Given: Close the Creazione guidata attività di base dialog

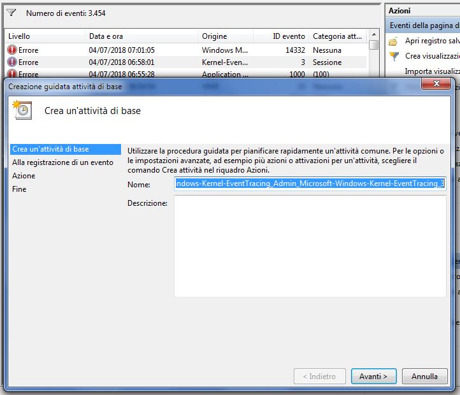Looking at the screenshot, I should (x=436, y=85).
